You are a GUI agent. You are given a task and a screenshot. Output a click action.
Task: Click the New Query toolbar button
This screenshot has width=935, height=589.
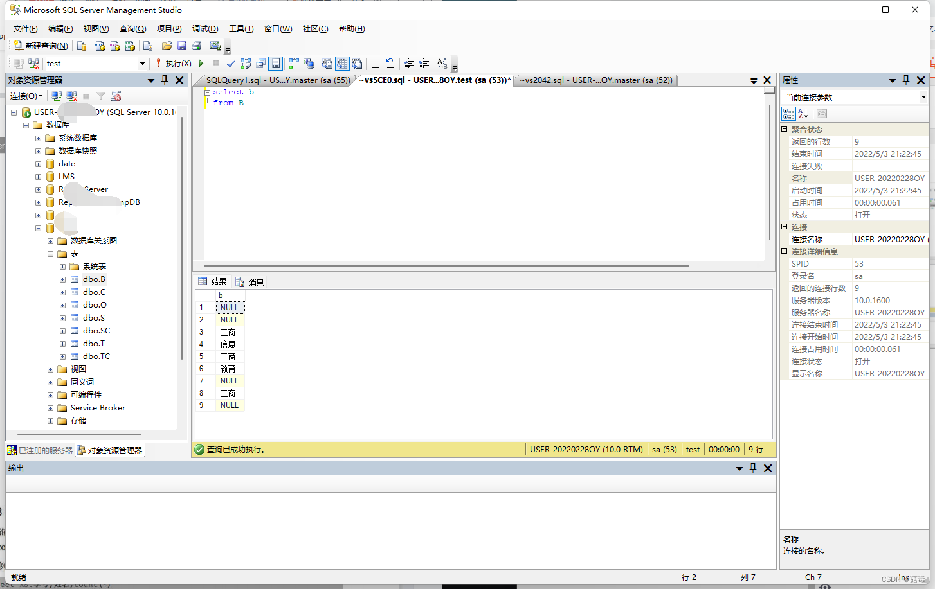click(41, 46)
